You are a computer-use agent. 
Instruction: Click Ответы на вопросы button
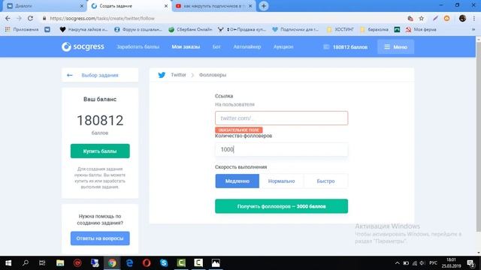click(x=100, y=238)
